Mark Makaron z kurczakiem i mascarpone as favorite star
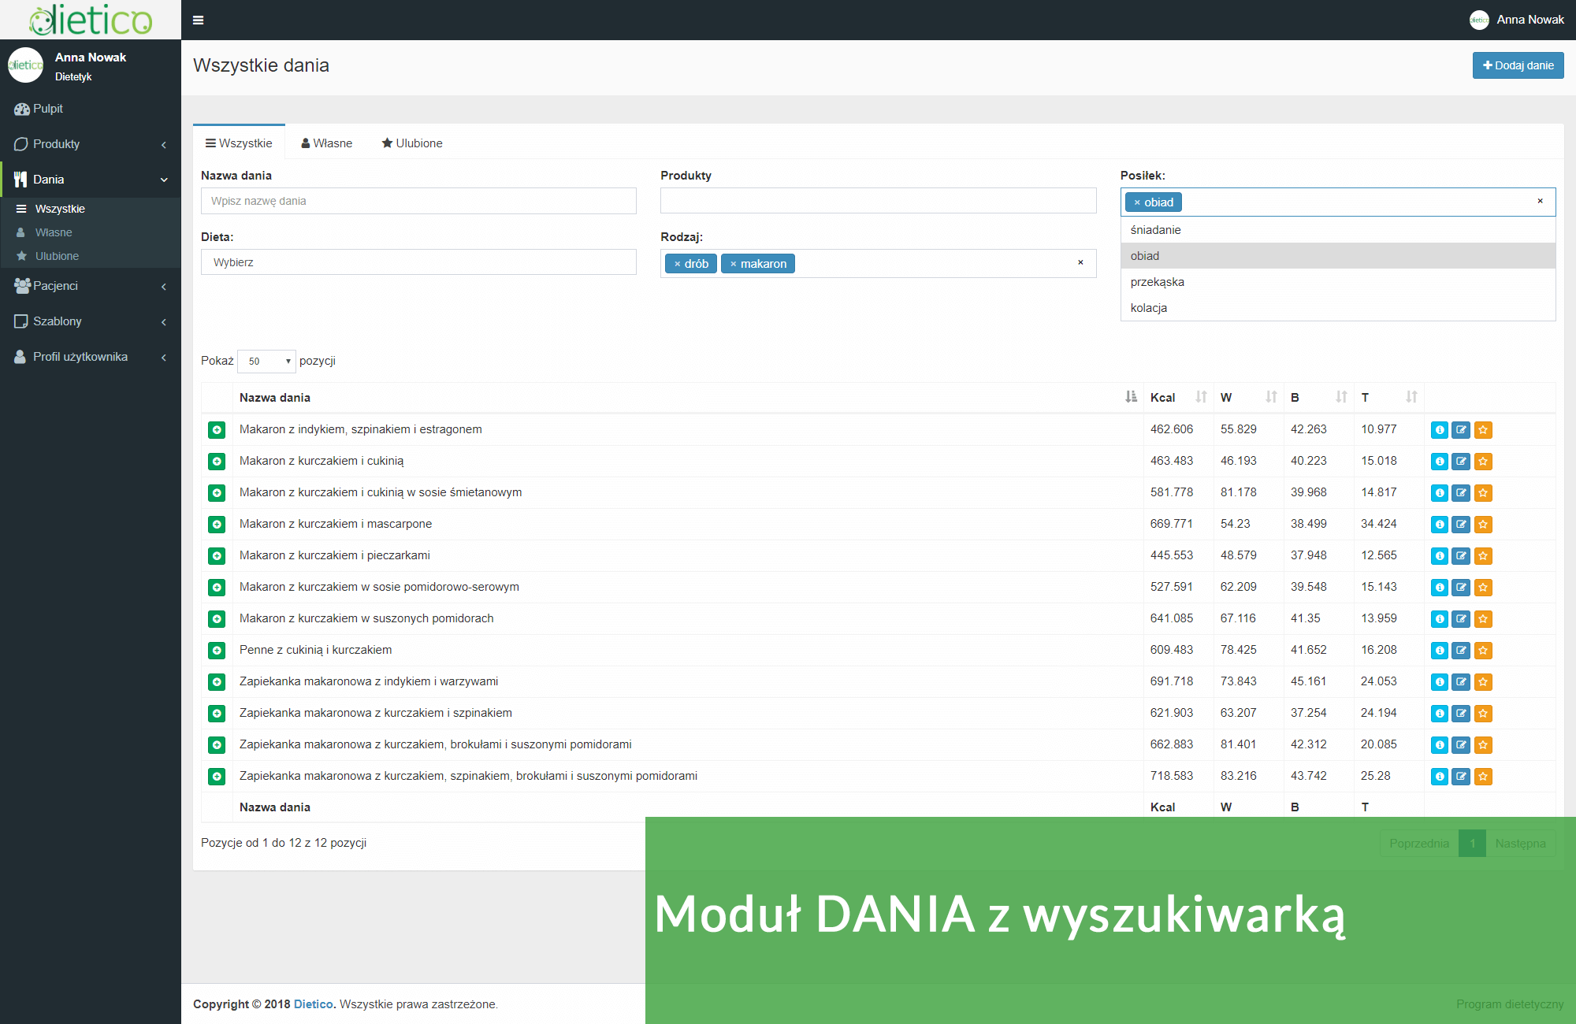 click(1483, 525)
